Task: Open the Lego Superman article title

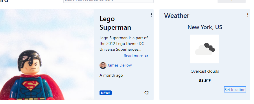Action: point(115,23)
